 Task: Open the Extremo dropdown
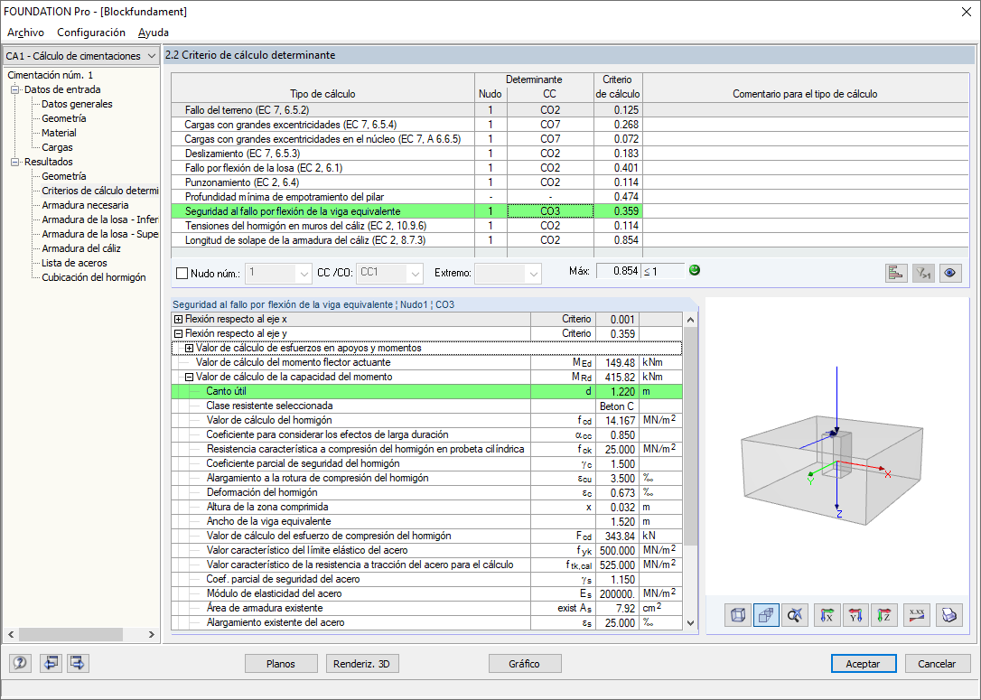tap(533, 274)
